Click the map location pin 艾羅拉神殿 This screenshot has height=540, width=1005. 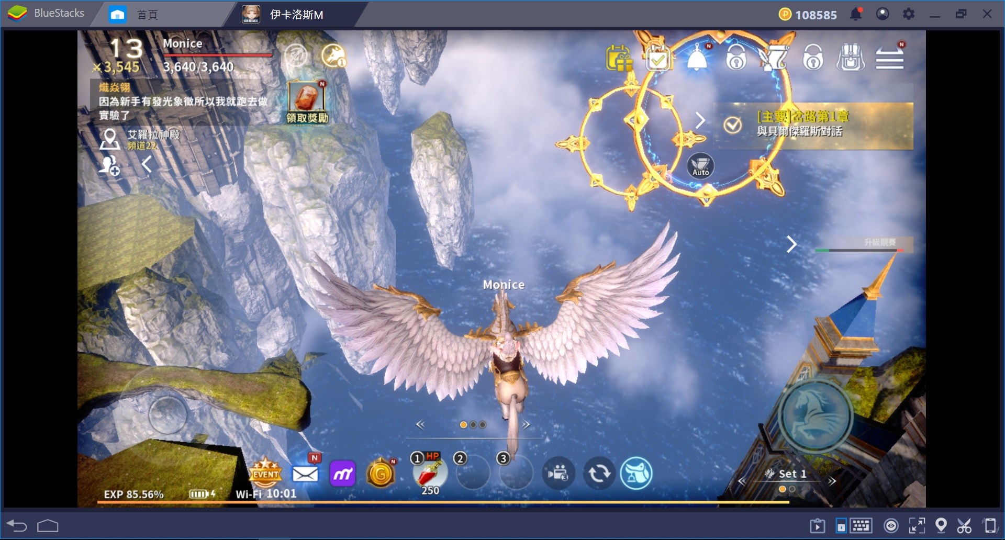point(109,139)
